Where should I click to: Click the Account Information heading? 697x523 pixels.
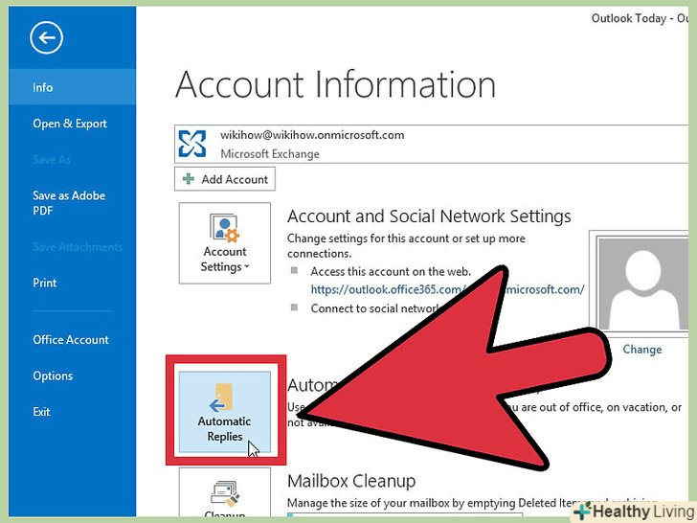click(336, 84)
